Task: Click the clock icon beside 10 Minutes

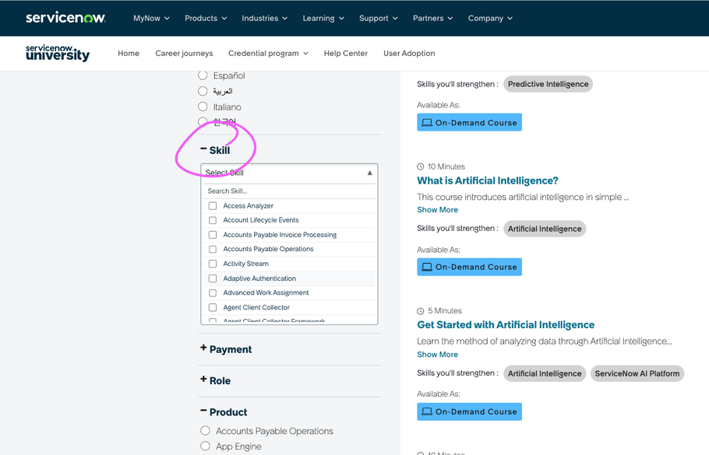Action: click(x=421, y=166)
